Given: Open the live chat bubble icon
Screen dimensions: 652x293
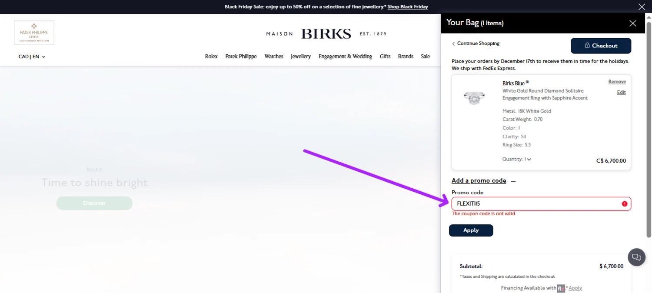Looking at the screenshot, I should pyautogui.click(x=636, y=257).
